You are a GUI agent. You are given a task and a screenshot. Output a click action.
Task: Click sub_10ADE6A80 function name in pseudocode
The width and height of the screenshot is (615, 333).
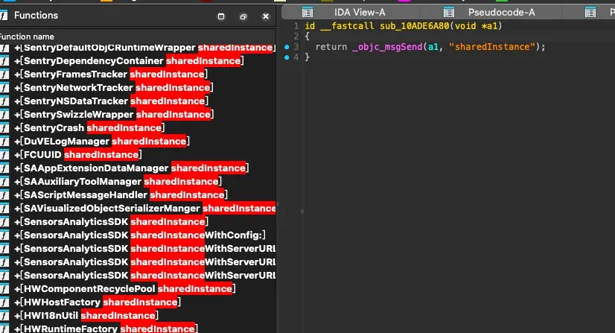[414, 26]
